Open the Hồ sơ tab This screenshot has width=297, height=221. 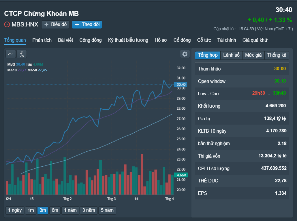(161, 40)
